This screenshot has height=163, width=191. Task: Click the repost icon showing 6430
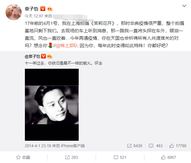(x=134, y=146)
